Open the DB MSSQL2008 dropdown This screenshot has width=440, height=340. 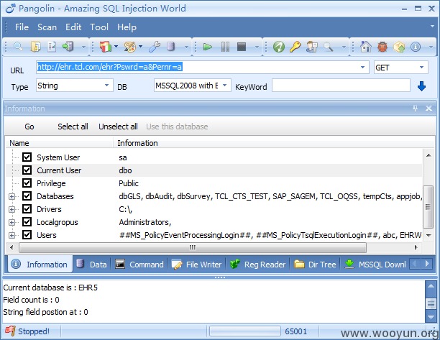click(225, 86)
